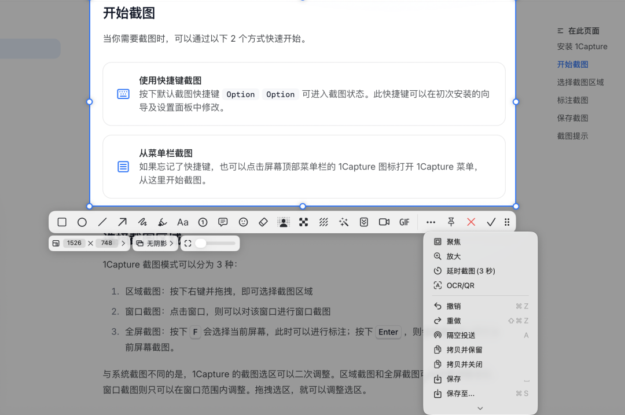Viewport: 625px width, 415px height.
Task: Choose 拷贝并保留 from the menu
Action: coord(480,350)
